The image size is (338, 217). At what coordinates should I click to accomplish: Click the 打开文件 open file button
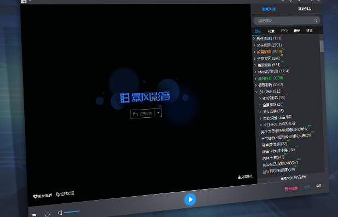tap(143, 114)
